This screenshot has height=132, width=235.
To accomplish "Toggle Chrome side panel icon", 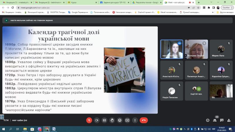I will tap(214, 8).
